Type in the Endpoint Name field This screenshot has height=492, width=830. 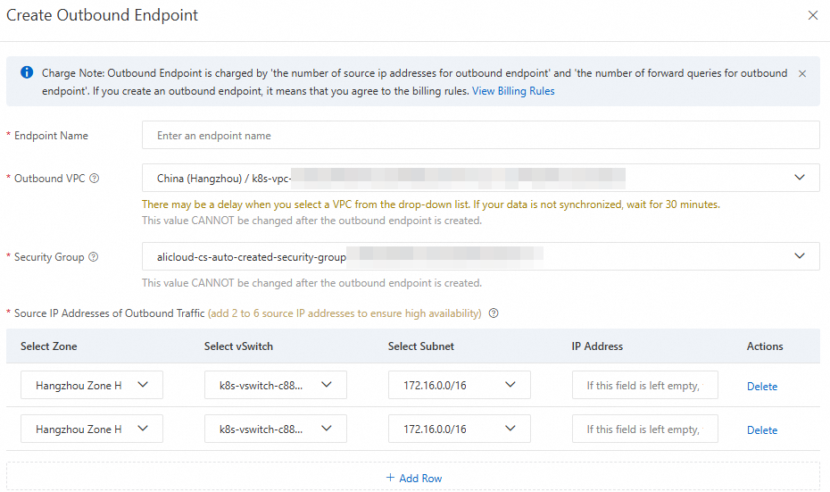tap(480, 136)
